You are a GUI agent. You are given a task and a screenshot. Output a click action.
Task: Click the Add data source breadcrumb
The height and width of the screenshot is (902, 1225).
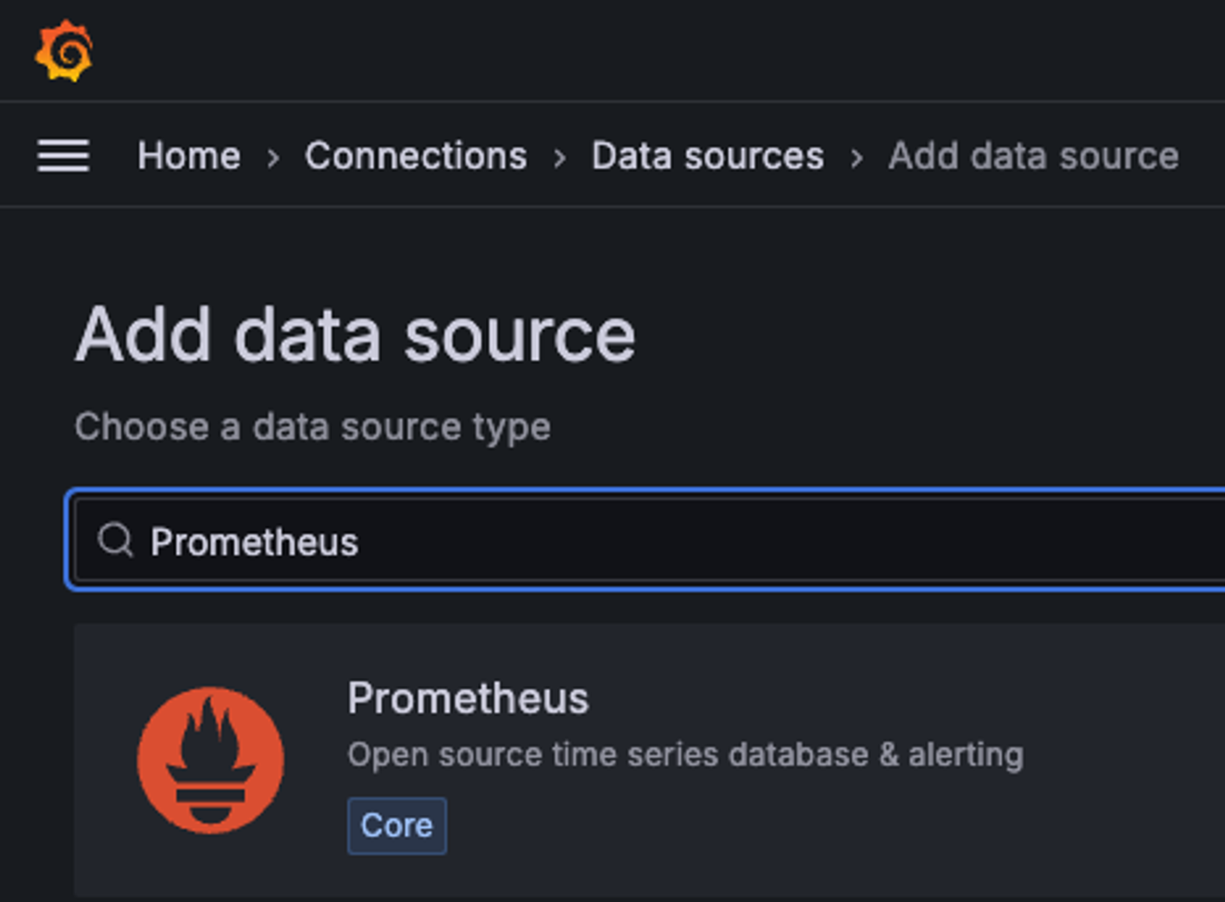[x=1033, y=156]
